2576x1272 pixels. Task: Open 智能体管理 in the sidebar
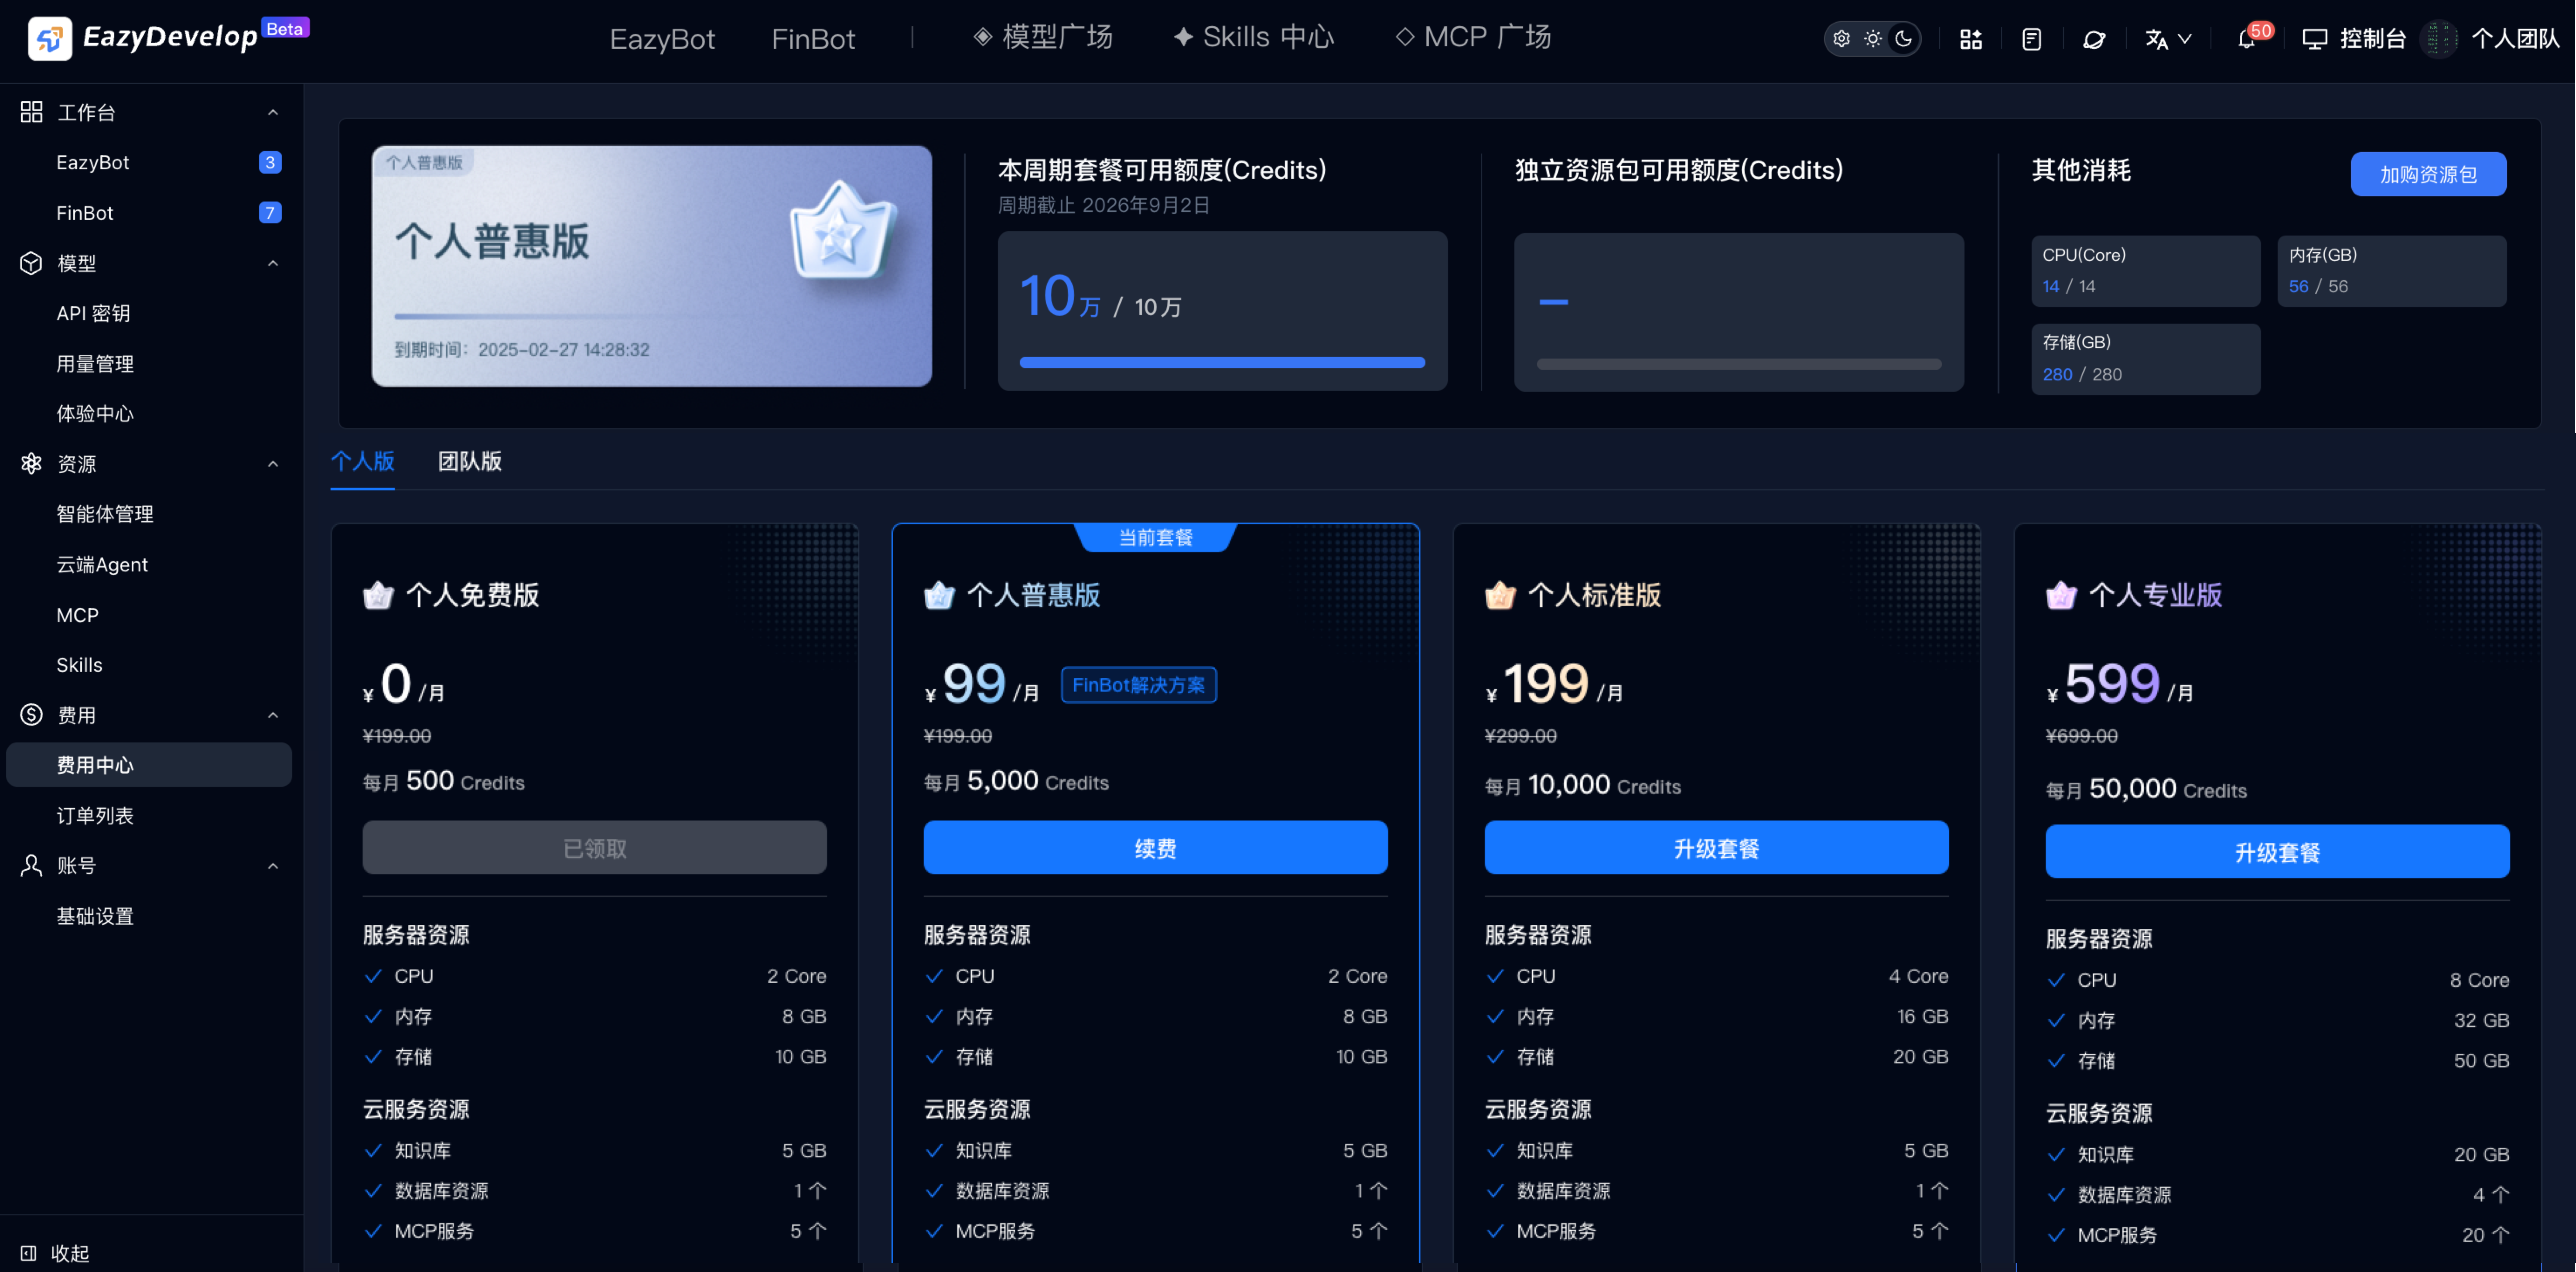tap(149, 514)
